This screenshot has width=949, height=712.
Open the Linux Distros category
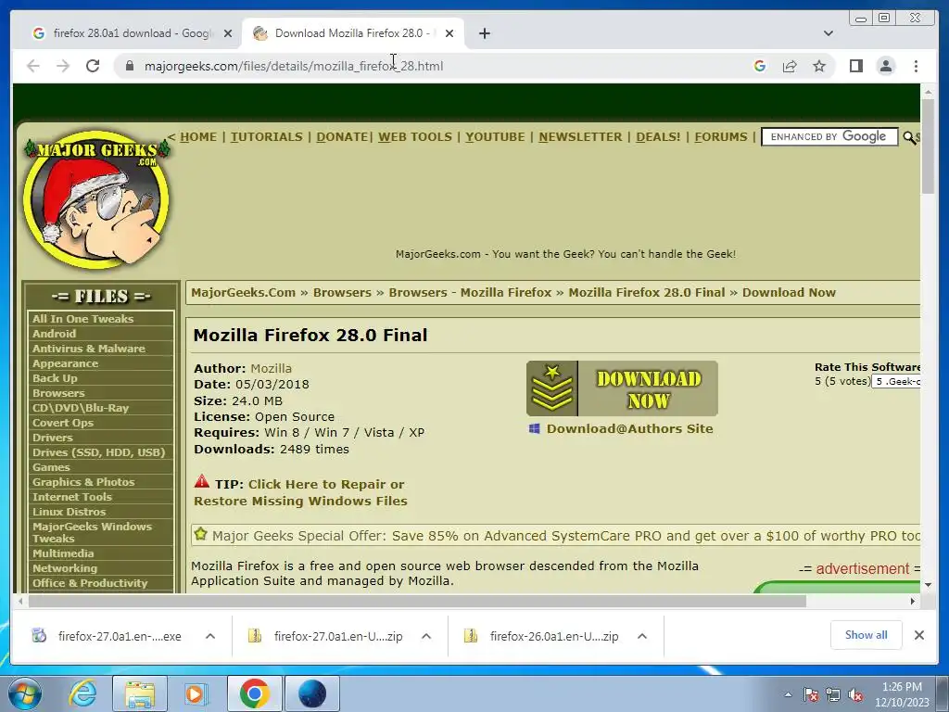[69, 512]
